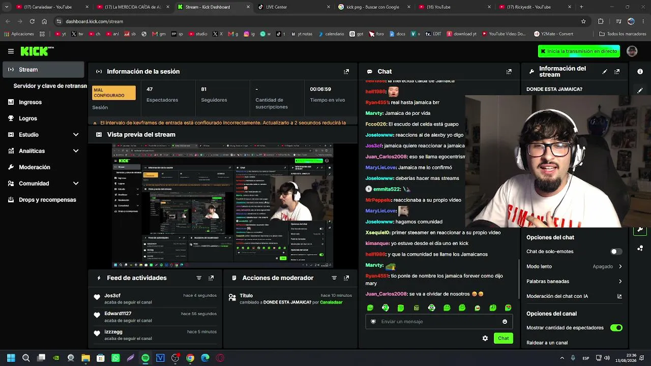Click Raidear a un canal
This screenshot has height=366, width=651.
coord(547,343)
